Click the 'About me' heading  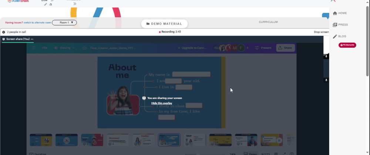(122, 71)
